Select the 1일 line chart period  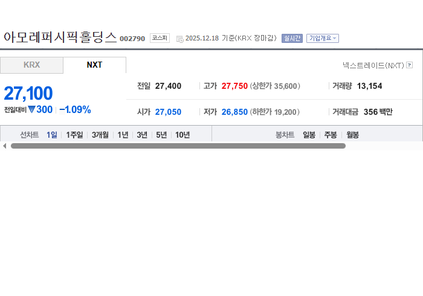52,135
